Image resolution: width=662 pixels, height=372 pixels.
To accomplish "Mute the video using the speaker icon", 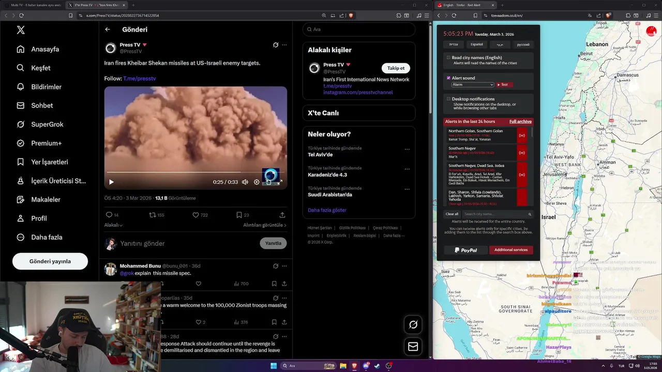I will [x=245, y=182].
